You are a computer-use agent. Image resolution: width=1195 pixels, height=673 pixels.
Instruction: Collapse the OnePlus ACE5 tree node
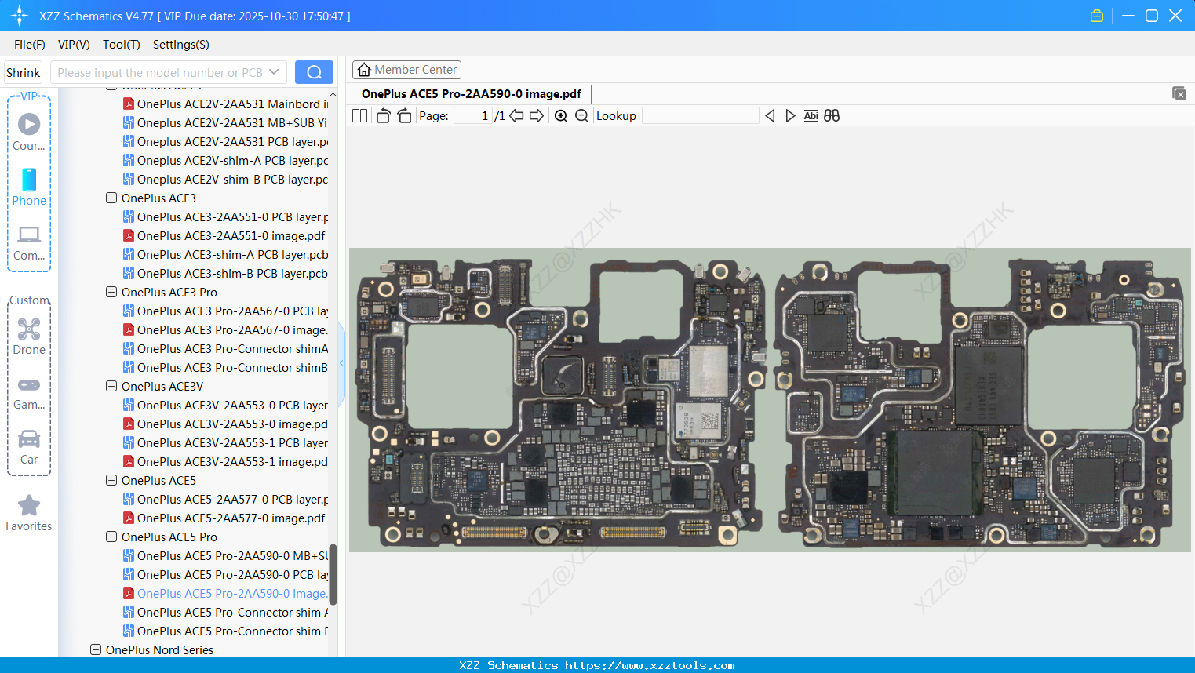point(111,481)
